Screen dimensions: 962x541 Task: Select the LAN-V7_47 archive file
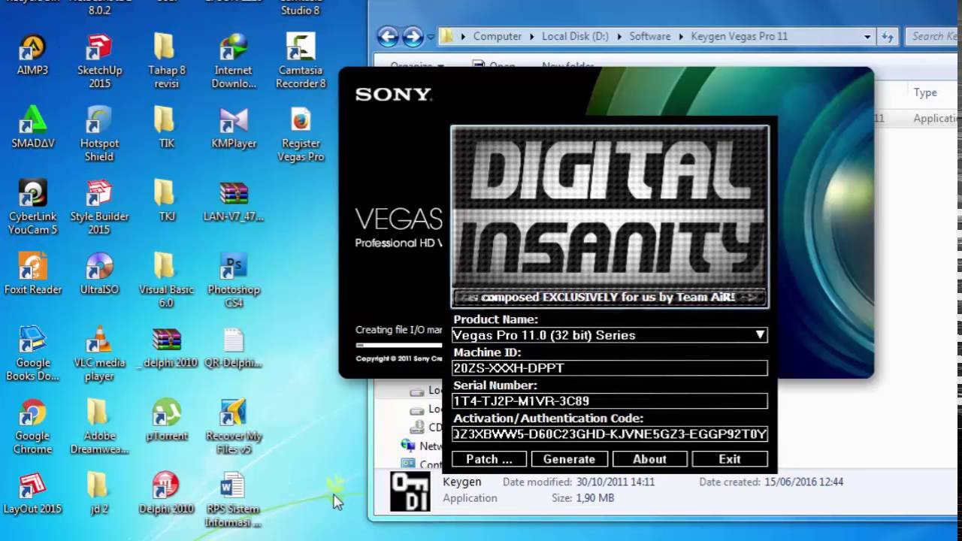point(234,201)
